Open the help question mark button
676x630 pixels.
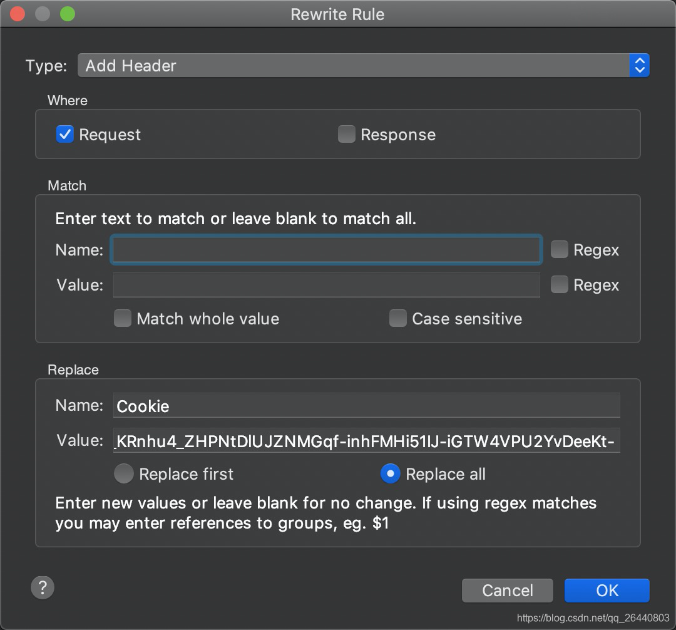(43, 587)
